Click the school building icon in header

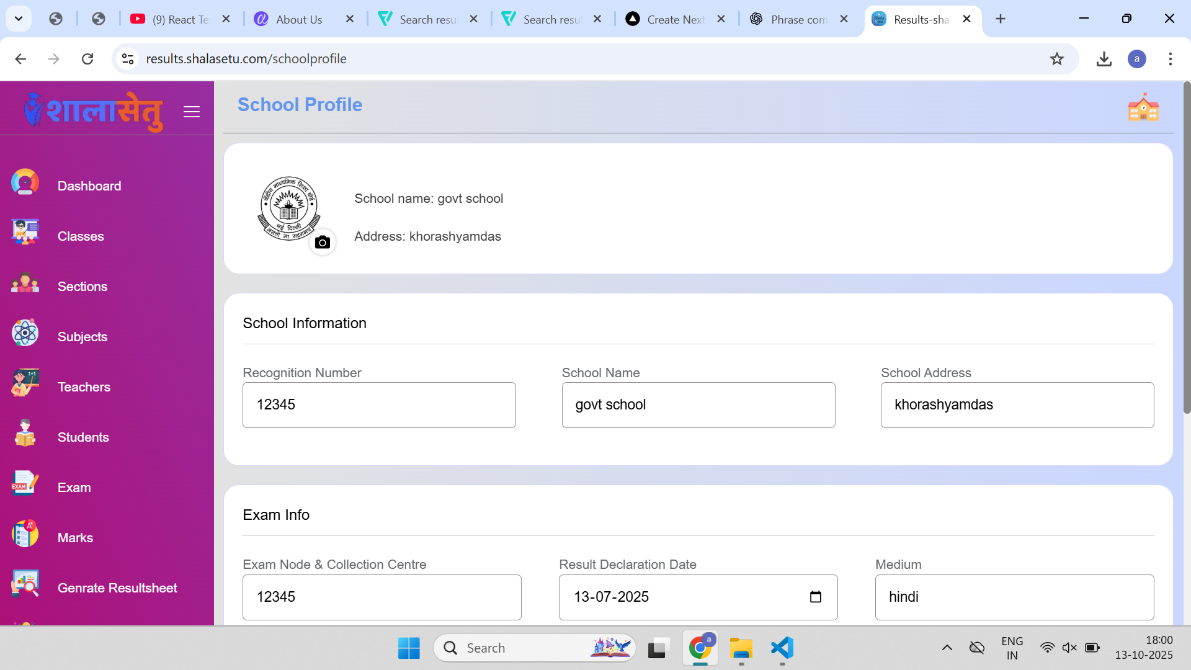1143,108
